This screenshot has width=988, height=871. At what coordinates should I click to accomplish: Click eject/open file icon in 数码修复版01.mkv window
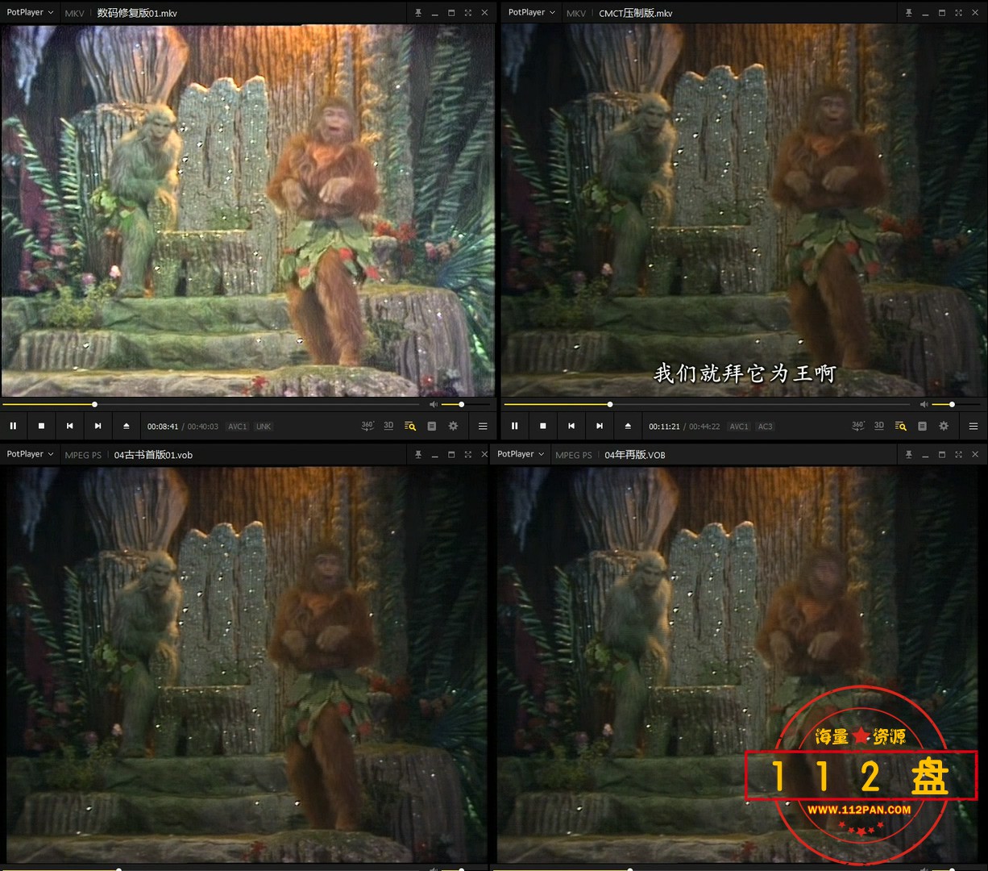click(126, 426)
